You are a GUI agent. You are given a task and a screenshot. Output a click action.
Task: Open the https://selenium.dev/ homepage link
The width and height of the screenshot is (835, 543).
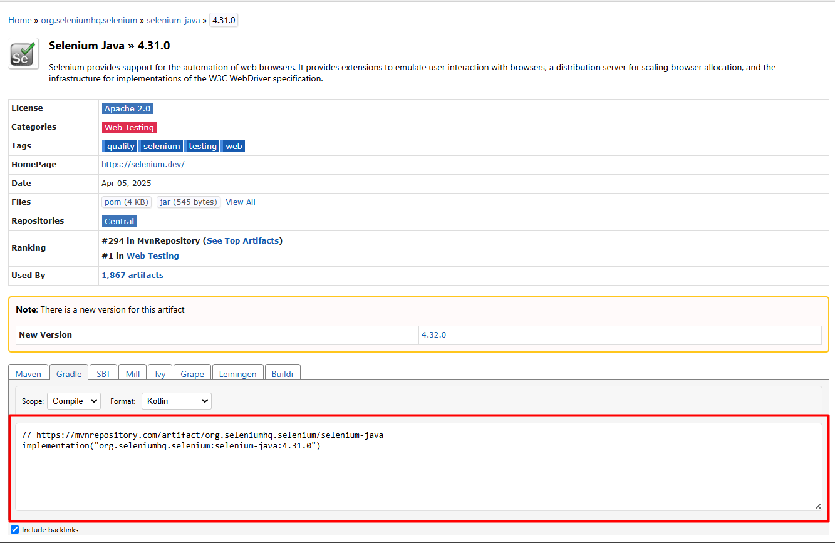[x=143, y=164]
